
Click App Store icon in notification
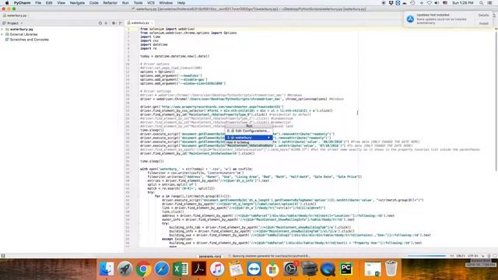coord(410,19)
